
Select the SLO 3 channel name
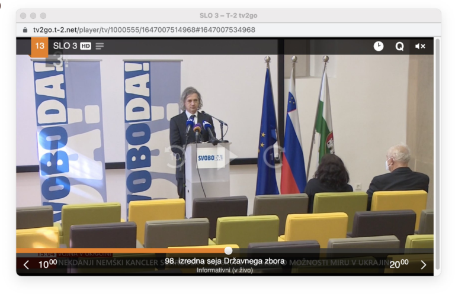pos(65,46)
